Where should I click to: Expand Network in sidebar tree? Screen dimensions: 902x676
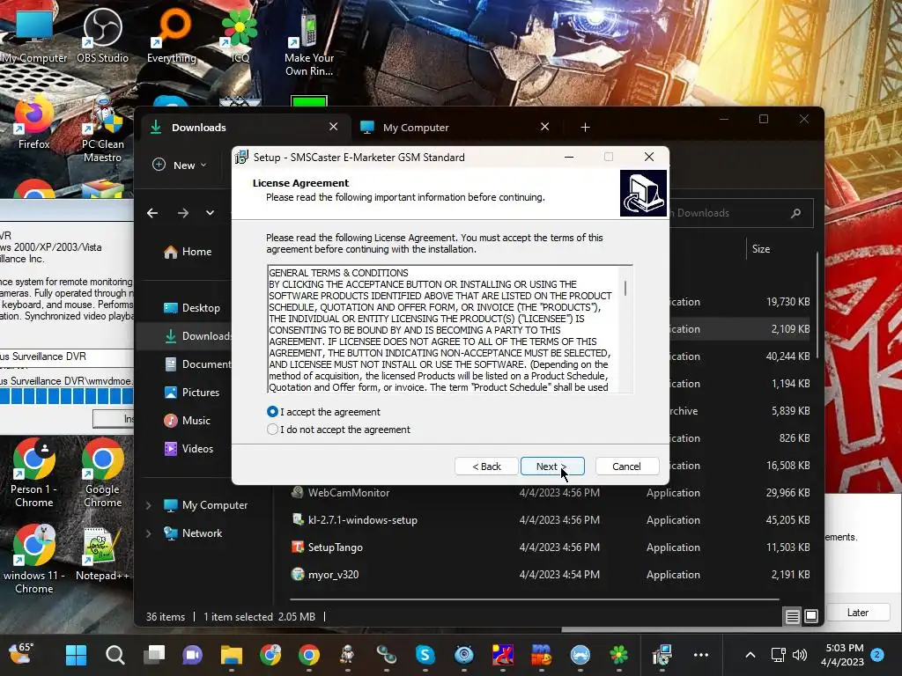148,533
